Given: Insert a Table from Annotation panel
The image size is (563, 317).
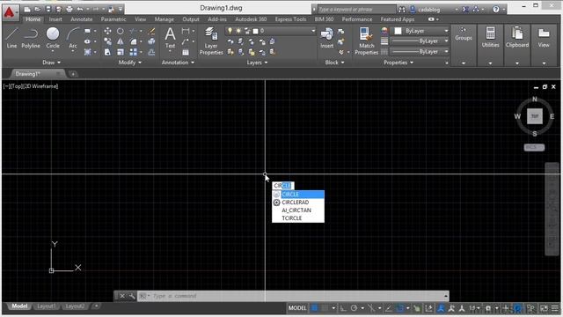Looking at the screenshot, I should pos(186,52).
